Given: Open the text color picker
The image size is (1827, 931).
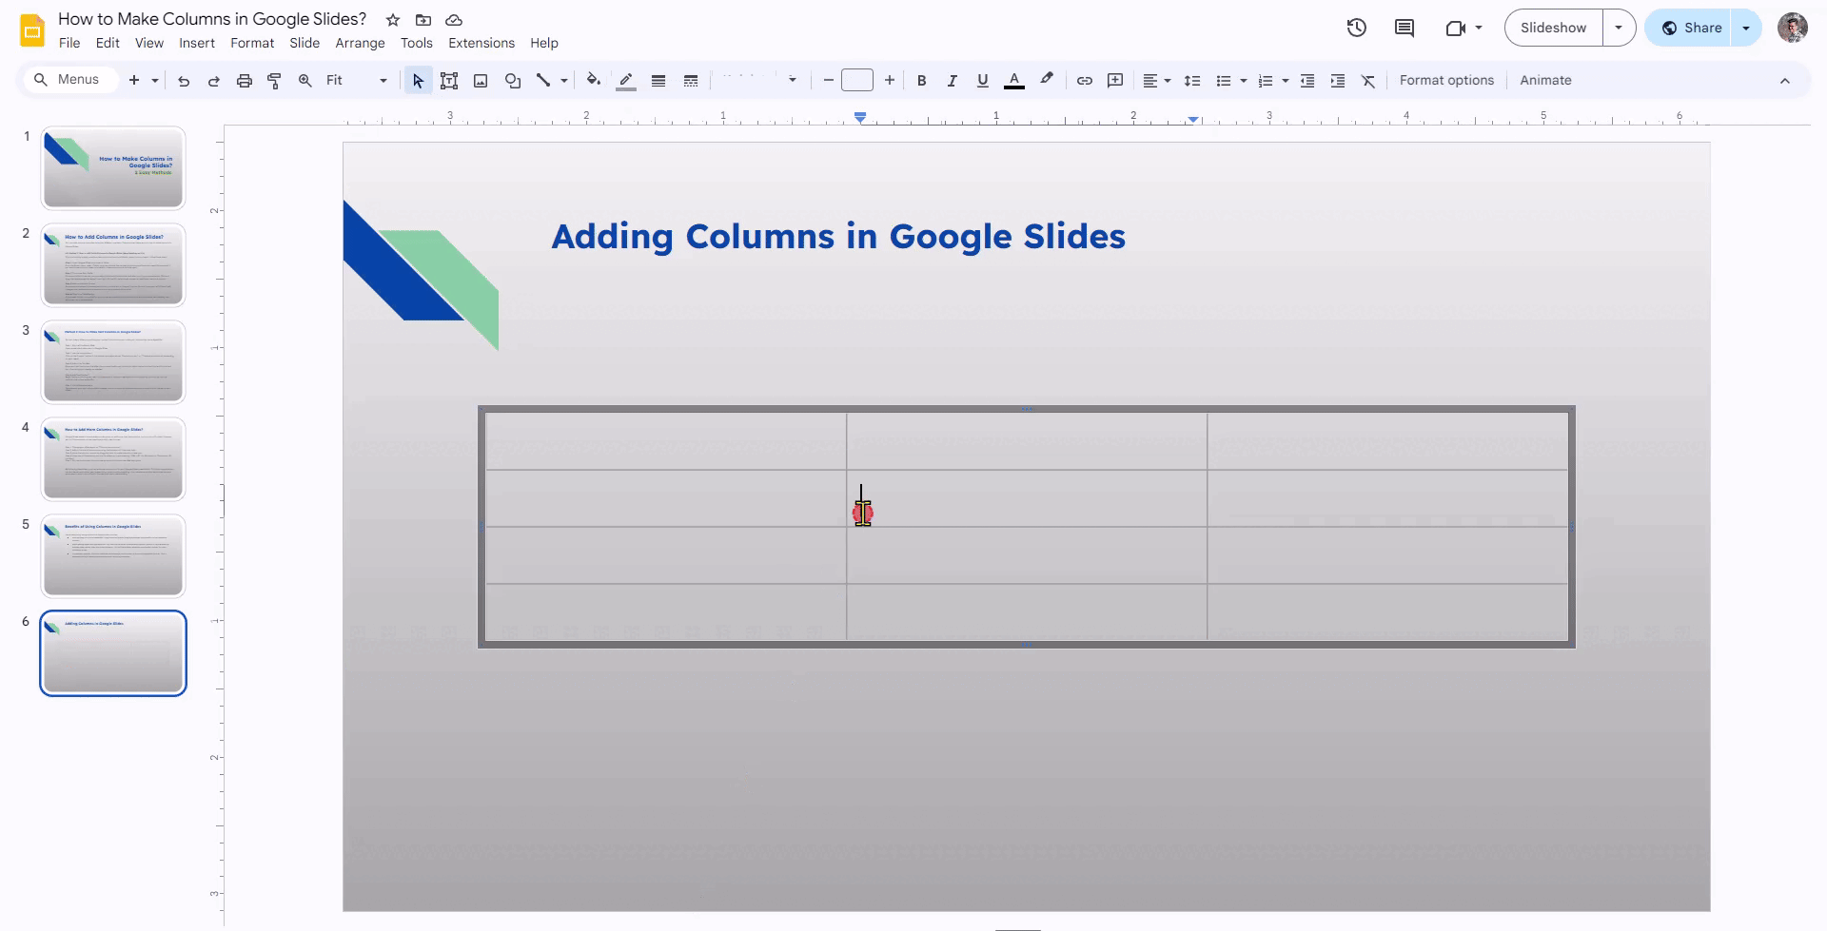Looking at the screenshot, I should click(x=1014, y=81).
